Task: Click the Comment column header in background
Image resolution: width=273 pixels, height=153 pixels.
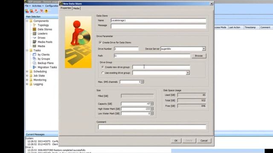Action: pyautogui.click(x=266, y=27)
